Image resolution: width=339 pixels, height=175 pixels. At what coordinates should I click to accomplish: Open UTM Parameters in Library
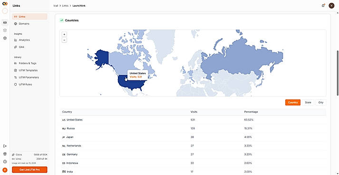pos(29,78)
